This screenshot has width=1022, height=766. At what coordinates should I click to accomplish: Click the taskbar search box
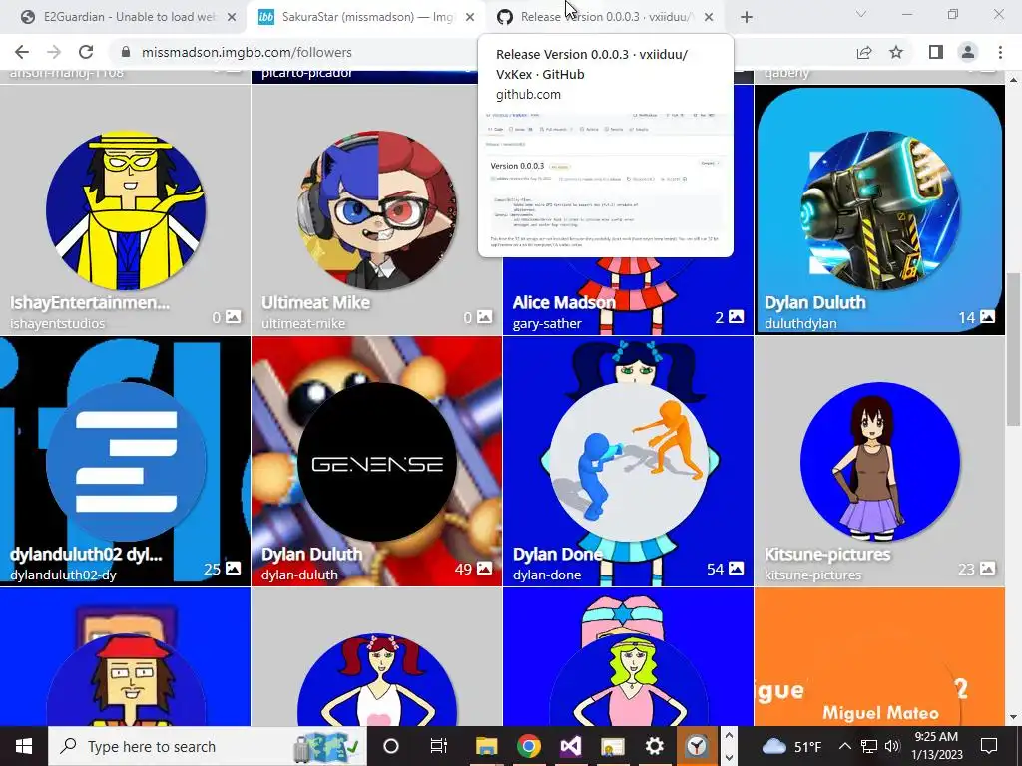coord(208,746)
